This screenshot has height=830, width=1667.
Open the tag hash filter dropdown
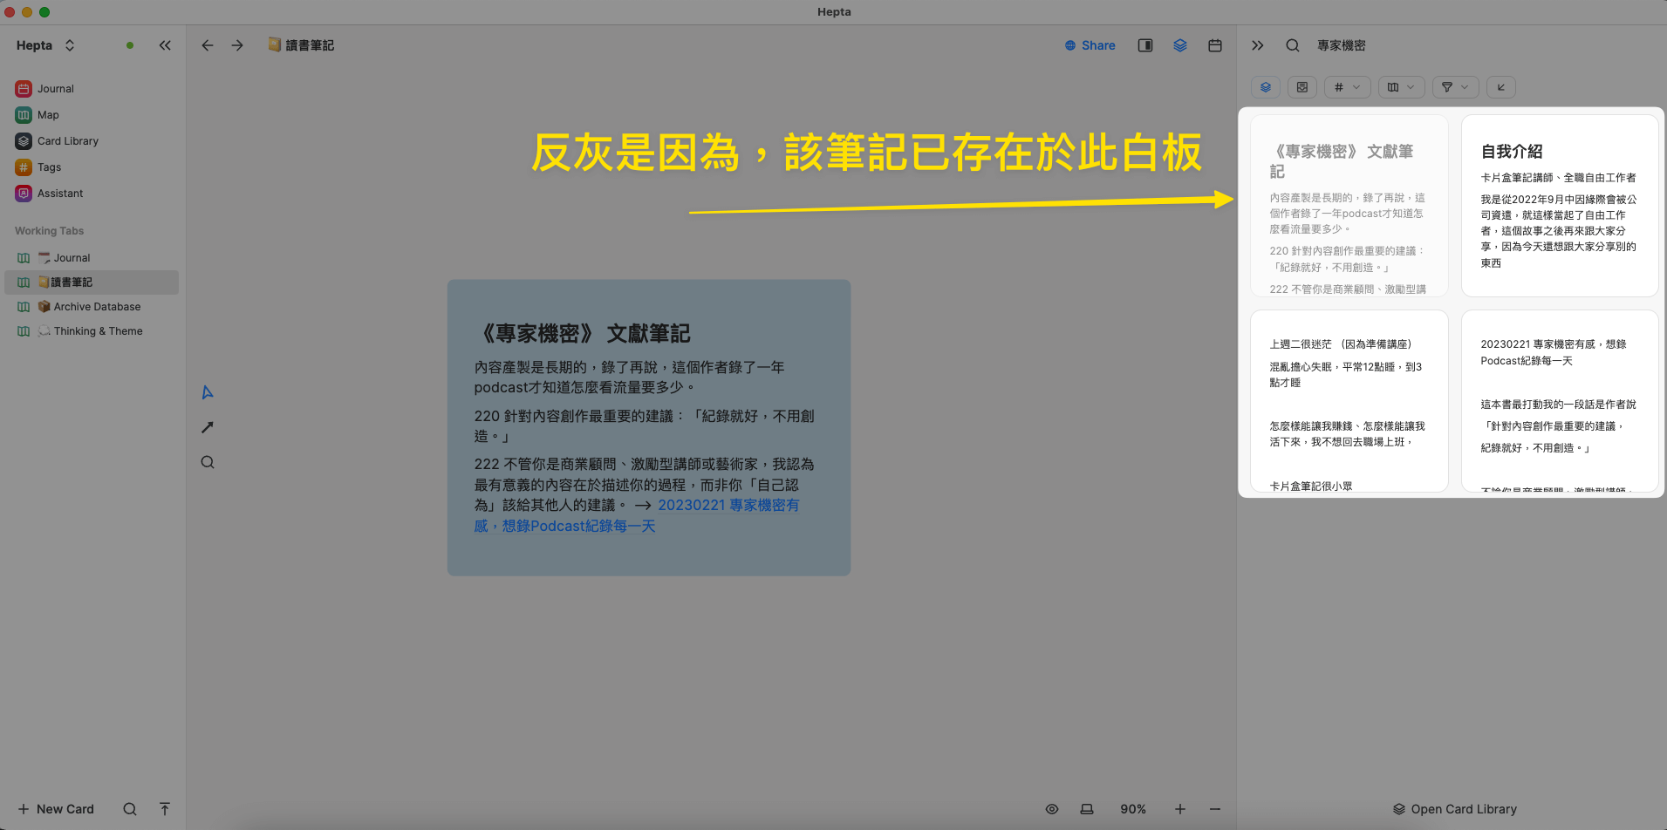pyautogui.click(x=1347, y=87)
